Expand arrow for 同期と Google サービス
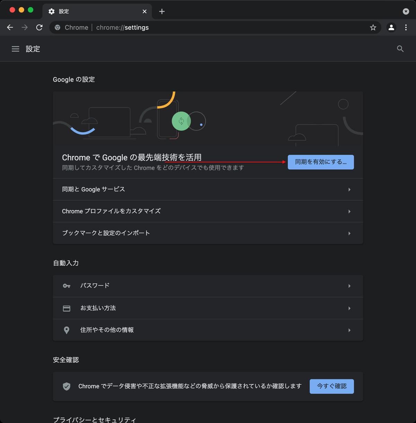Image resolution: width=416 pixels, height=423 pixels. [x=349, y=190]
